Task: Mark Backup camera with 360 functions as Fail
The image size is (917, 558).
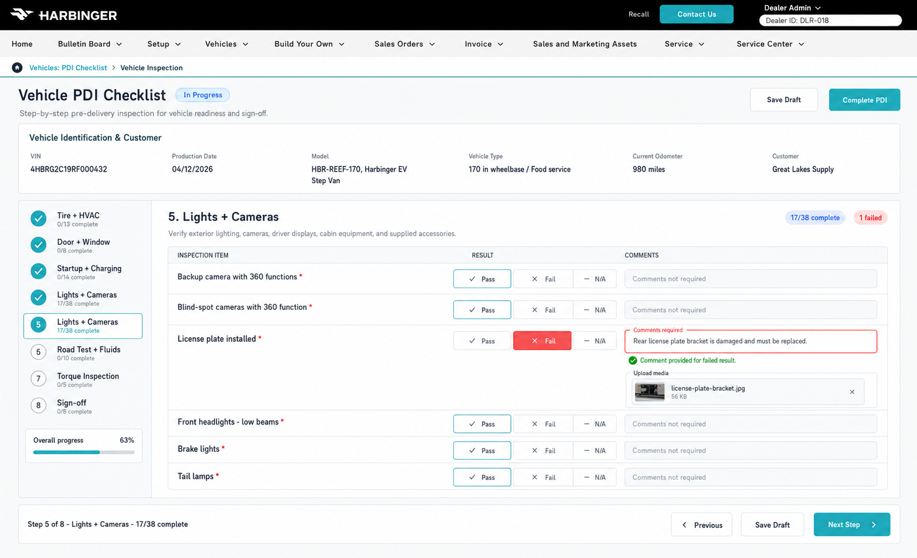Action: click(542, 279)
